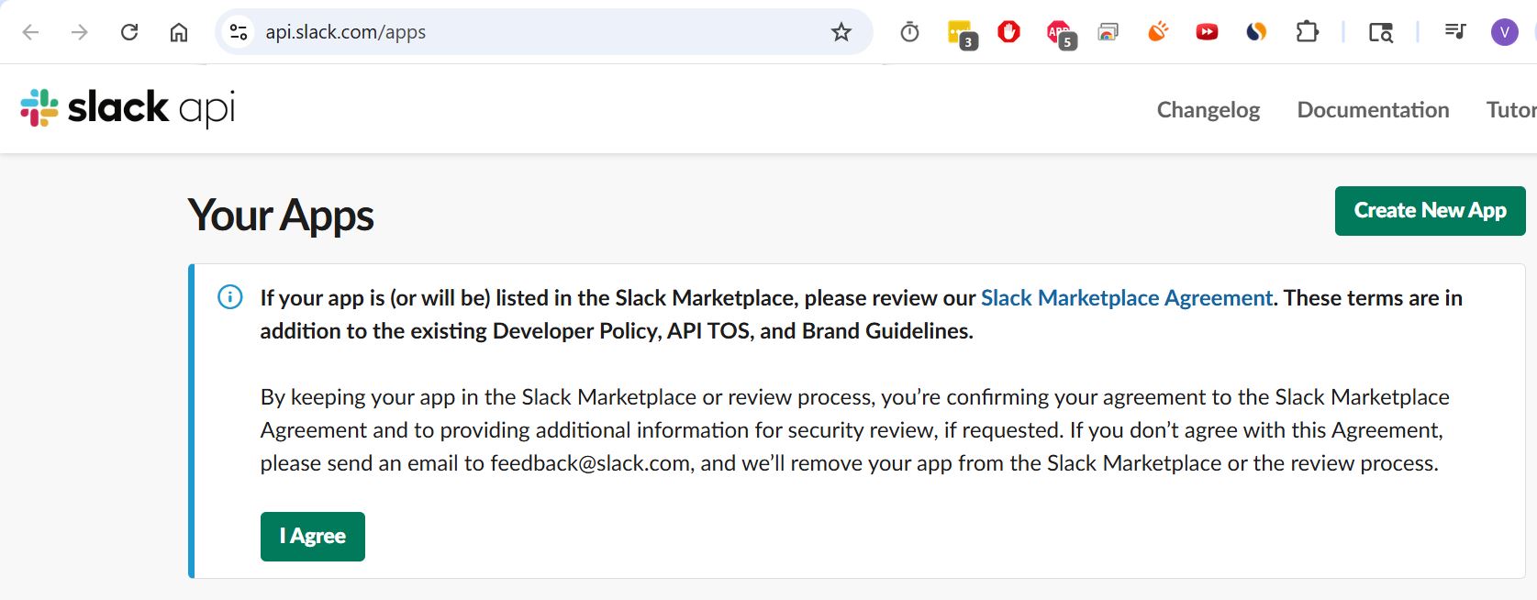The height and width of the screenshot is (600, 1537).
Task: Click the Create New App button
Action: [1430, 211]
